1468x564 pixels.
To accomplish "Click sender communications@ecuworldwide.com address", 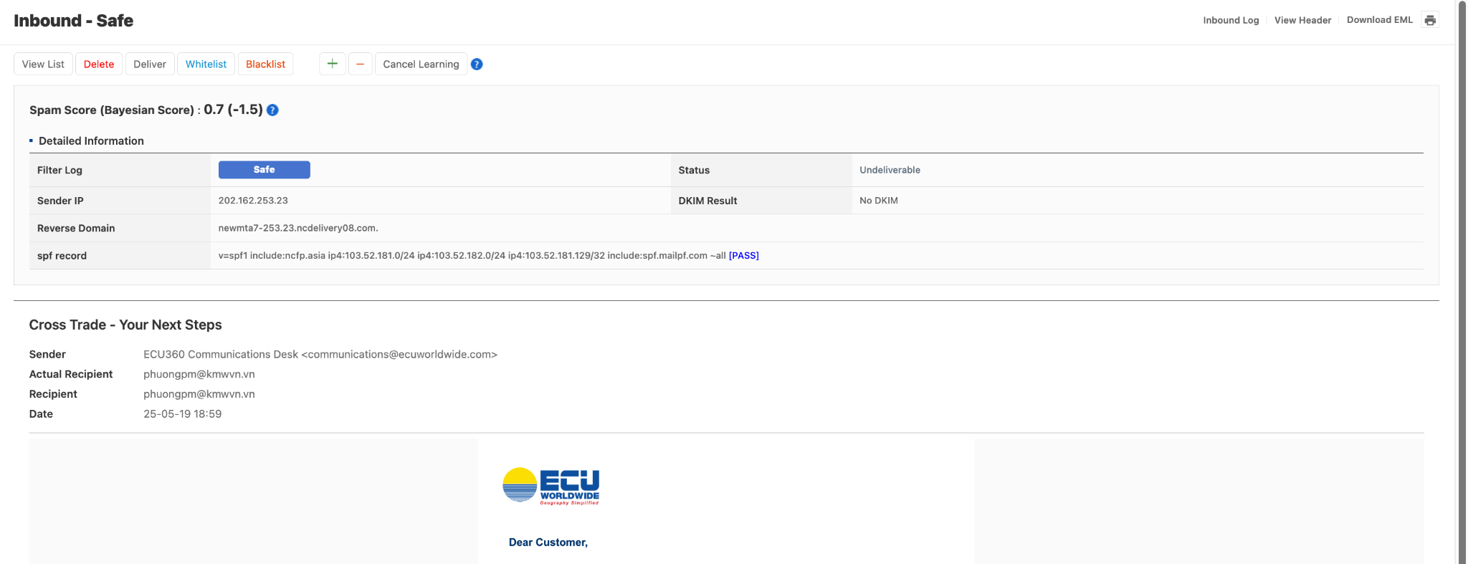I will [x=399, y=354].
